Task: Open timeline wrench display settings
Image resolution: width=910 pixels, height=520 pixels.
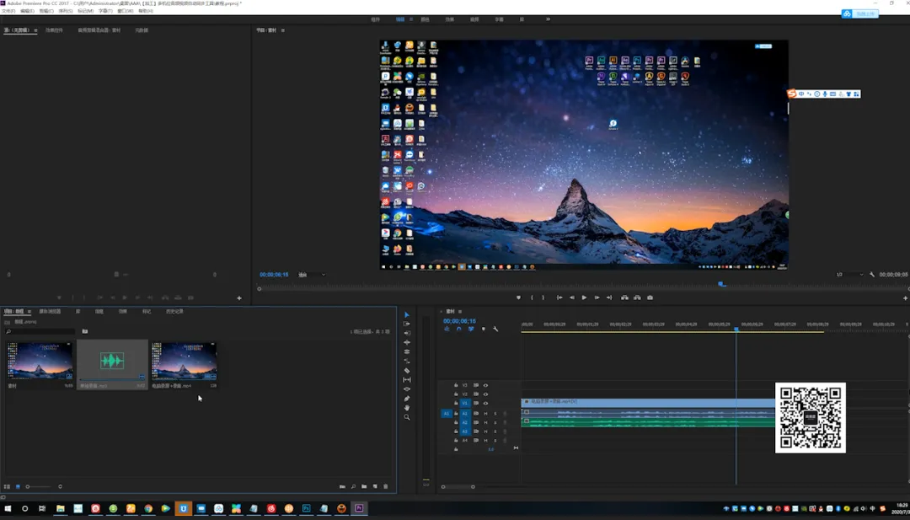Action: pyautogui.click(x=495, y=329)
